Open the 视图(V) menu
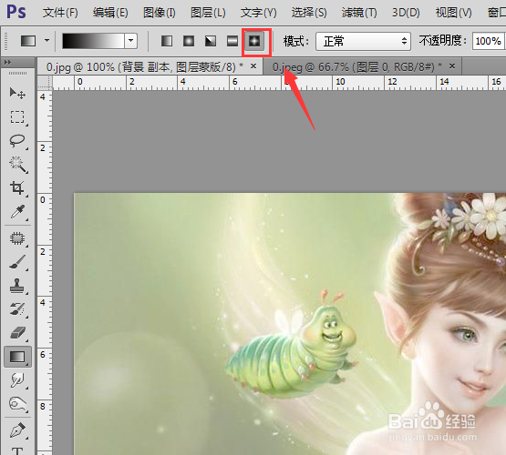Image resolution: width=506 pixels, height=455 pixels. tap(454, 13)
